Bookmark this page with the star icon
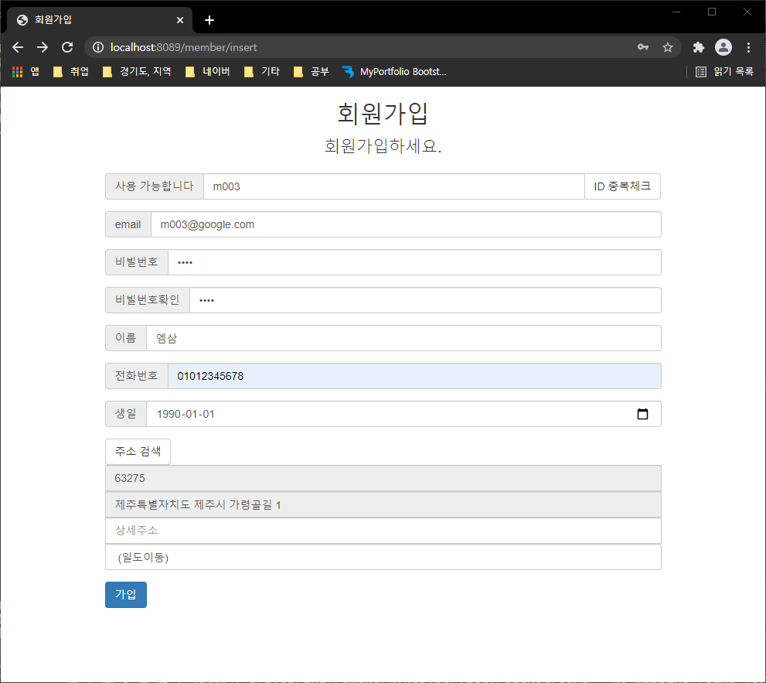Image resolution: width=766 pixels, height=683 pixels. 668,47
